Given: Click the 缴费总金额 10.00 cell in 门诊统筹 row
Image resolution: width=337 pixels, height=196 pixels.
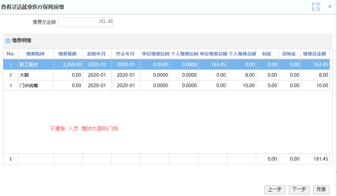Looking at the screenshot, I should point(315,85).
